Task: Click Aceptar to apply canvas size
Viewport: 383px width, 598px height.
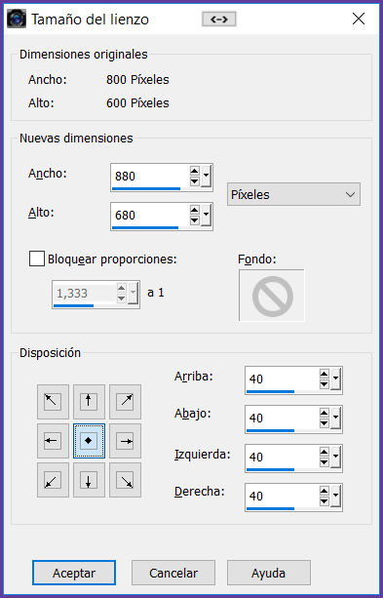Action: pyautogui.click(x=74, y=573)
